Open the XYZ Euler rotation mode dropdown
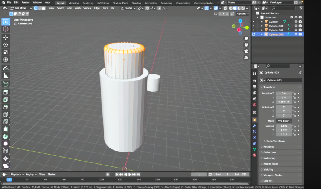Viewport: 321px width, 189px height. (284, 121)
